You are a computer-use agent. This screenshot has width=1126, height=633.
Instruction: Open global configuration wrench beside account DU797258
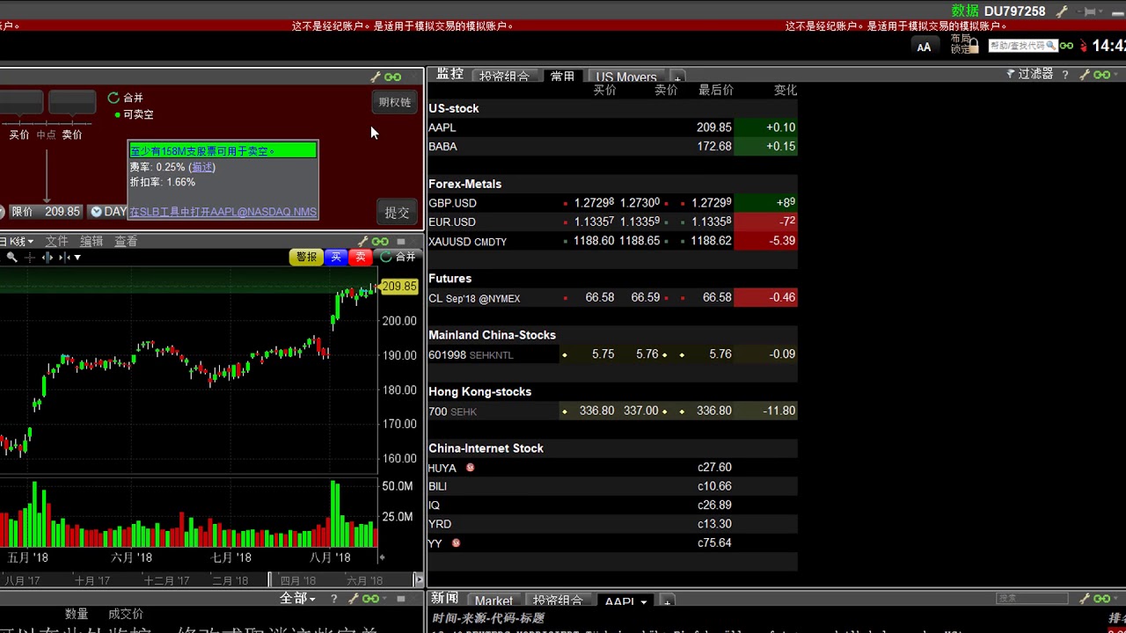coord(1062,11)
